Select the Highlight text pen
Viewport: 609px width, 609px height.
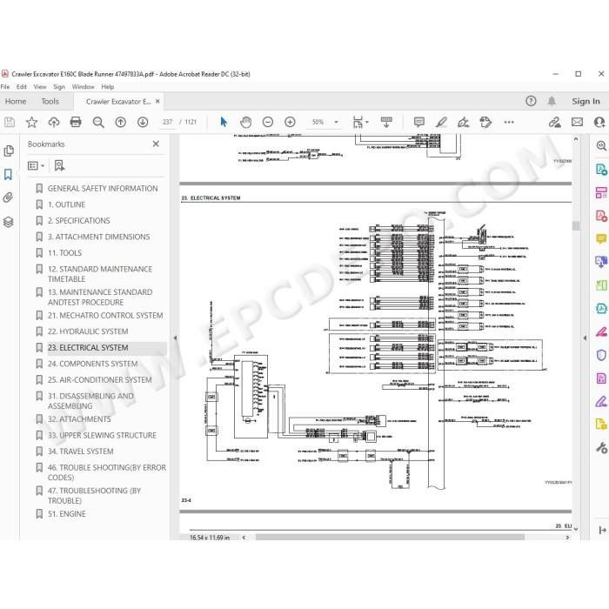pos(441,123)
